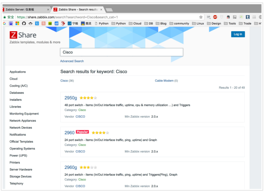Screen dimensions: 264x192
Task: Open the 2960 template title
Action: [69, 133]
